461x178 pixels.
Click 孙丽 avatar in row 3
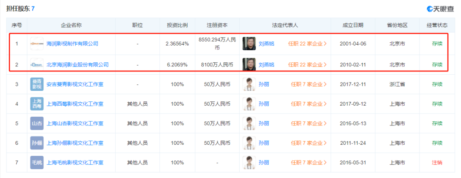click(249, 84)
